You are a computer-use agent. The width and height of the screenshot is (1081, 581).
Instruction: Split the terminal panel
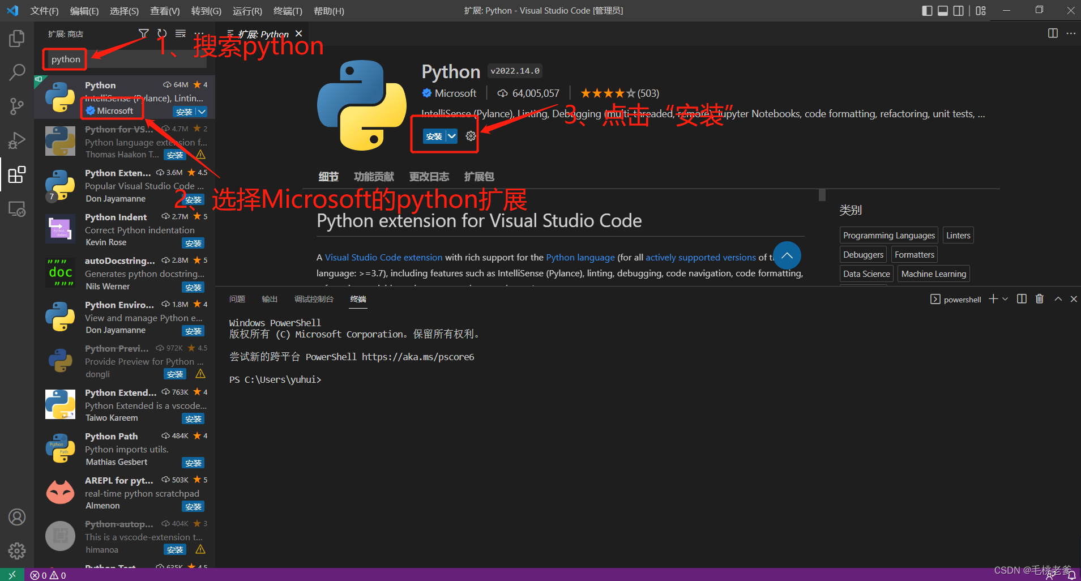(x=1022, y=299)
